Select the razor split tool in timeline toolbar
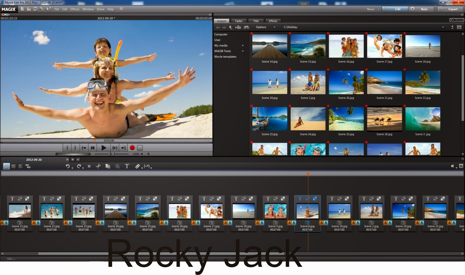This screenshot has width=465, height=275. pos(137,166)
